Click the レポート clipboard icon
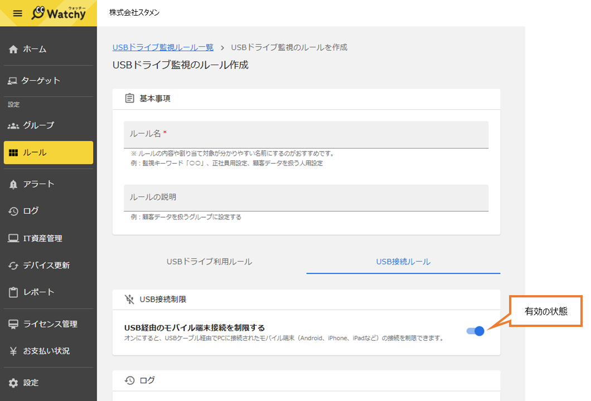The width and height of the screenshot is (591, 401). coord(13,292)
